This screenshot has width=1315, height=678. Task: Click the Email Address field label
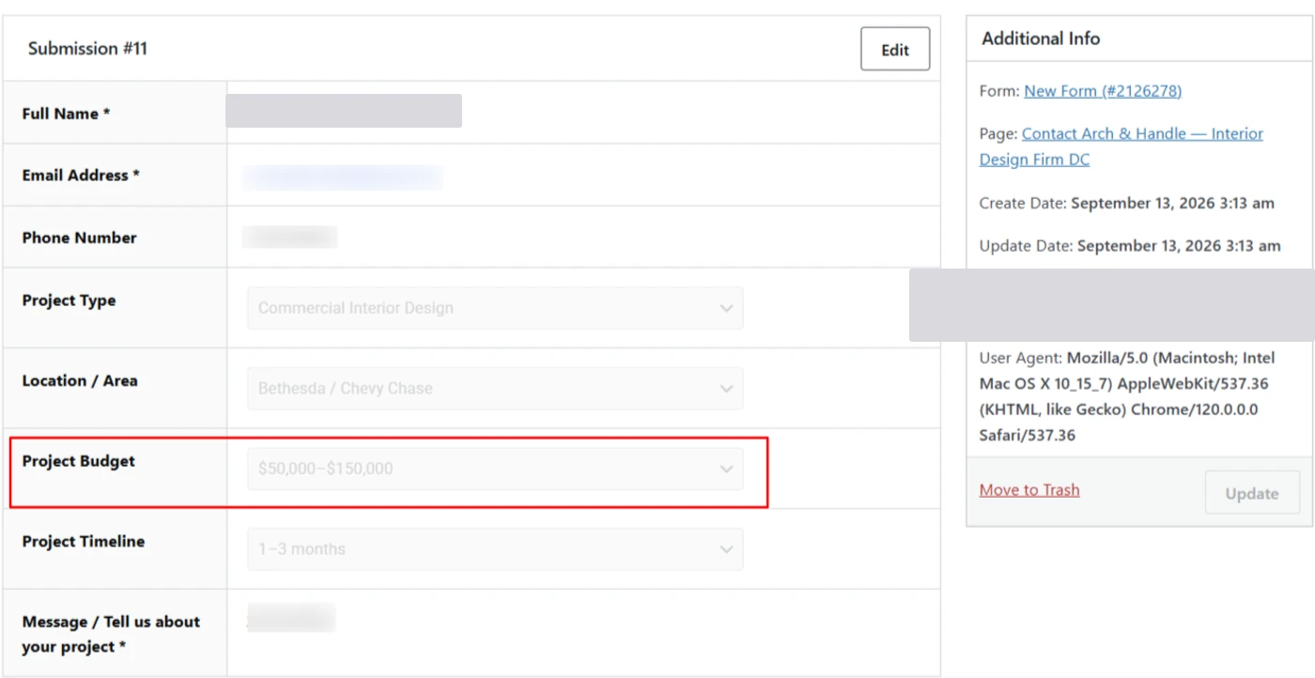pyautogui.click(x=81, y=176)
